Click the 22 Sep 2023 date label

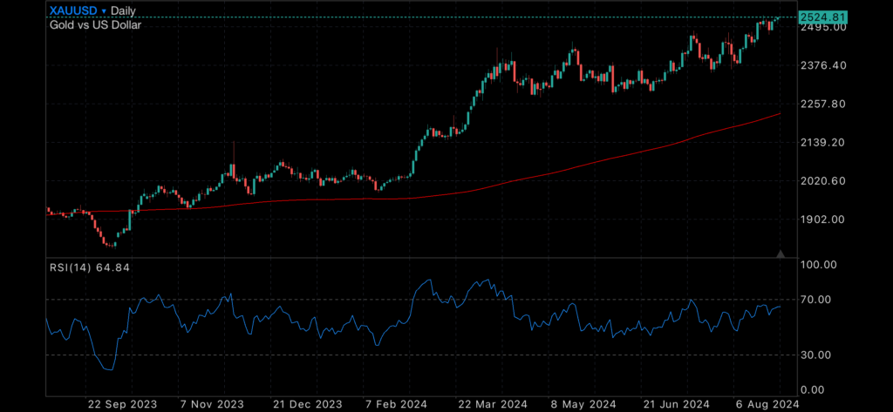click(122, 404)
